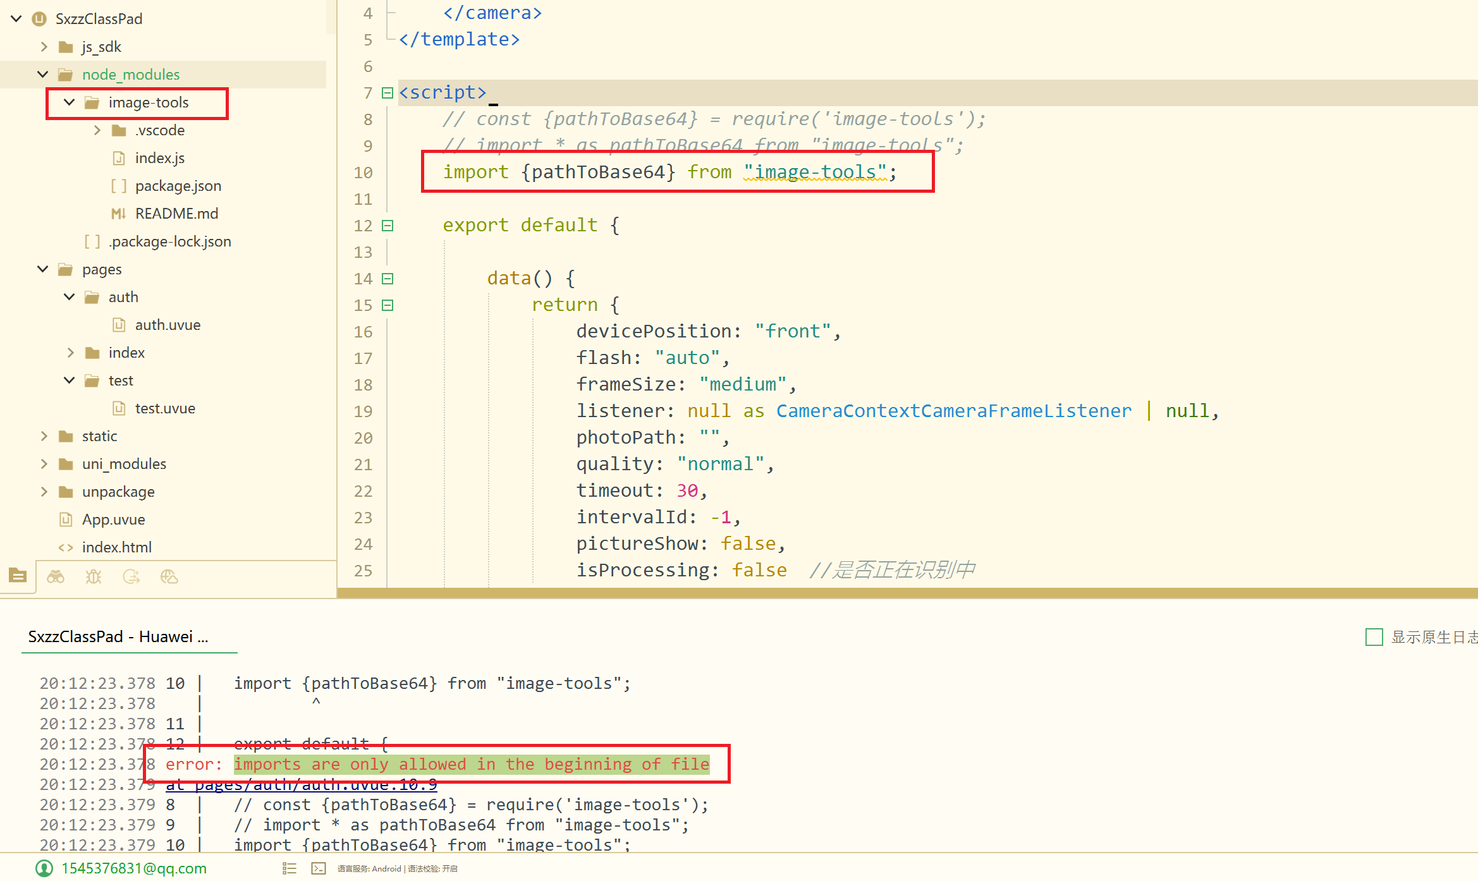Collapse the node_modules folder
1478x881 pixels.
(x=43, y=75)
